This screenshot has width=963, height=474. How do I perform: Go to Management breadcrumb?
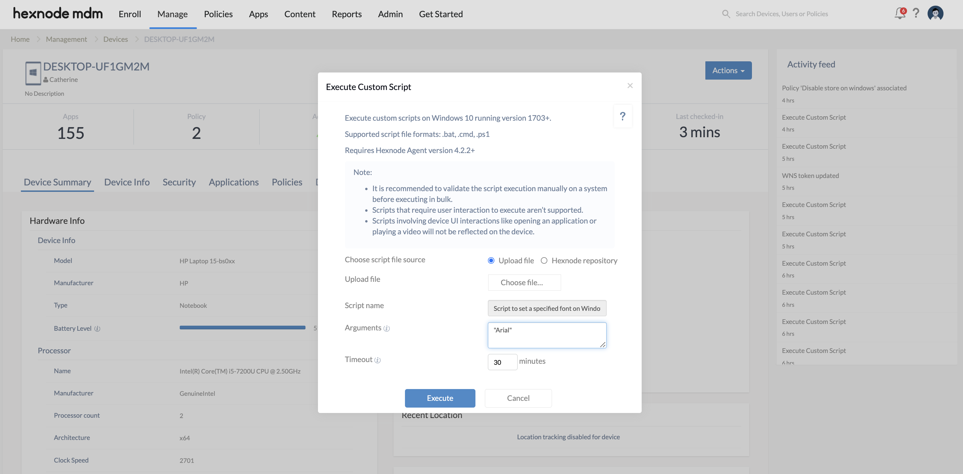[x=66, y=39]
